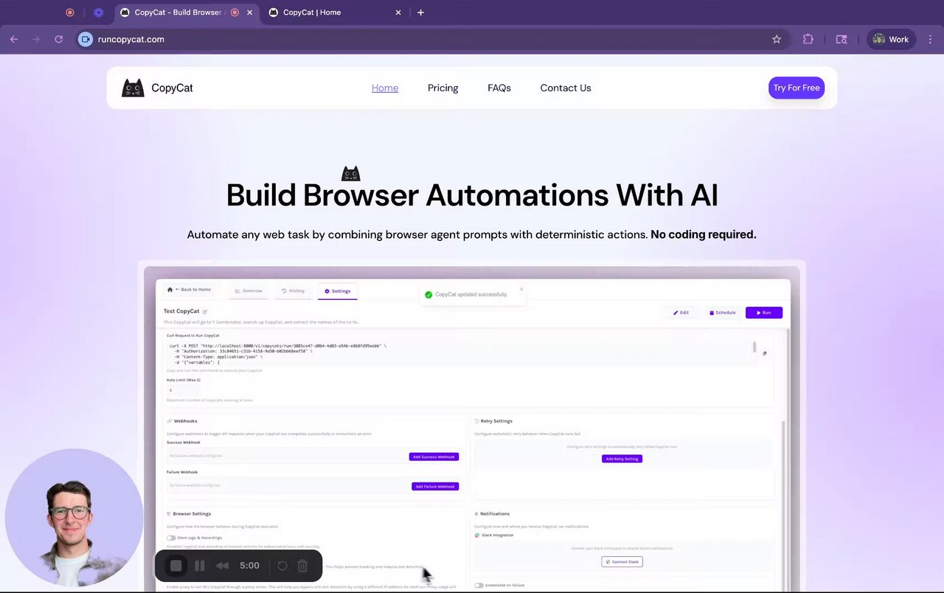Select the Overview tab in the preview
This screenshot has width=944, height=593.
point(249,291)
